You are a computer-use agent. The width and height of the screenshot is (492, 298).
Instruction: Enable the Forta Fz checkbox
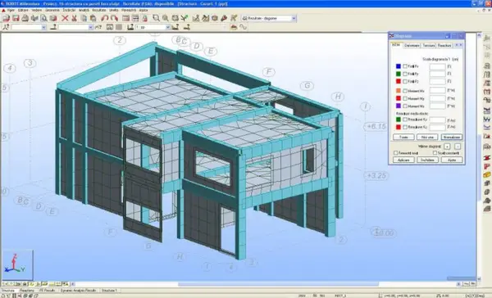[405, 82]
